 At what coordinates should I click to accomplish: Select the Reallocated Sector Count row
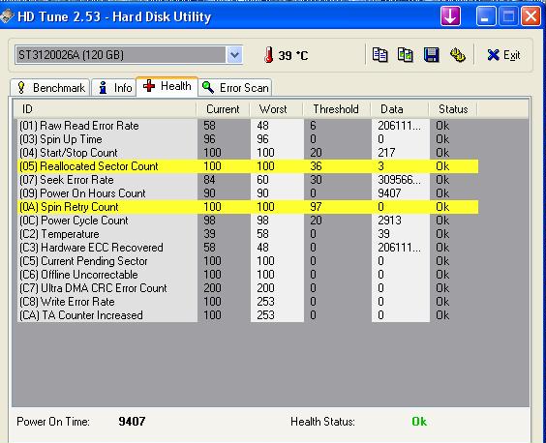[248, 166]
